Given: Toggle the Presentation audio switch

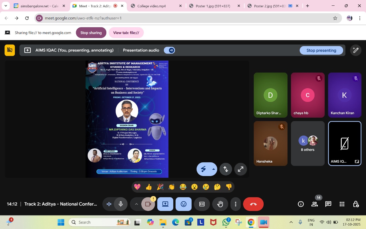Looking at the screenshot, I should click(169, 50).
